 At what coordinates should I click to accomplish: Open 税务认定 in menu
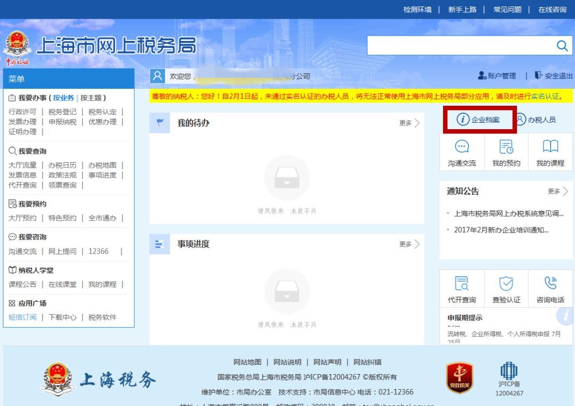(x=102, y=112)
